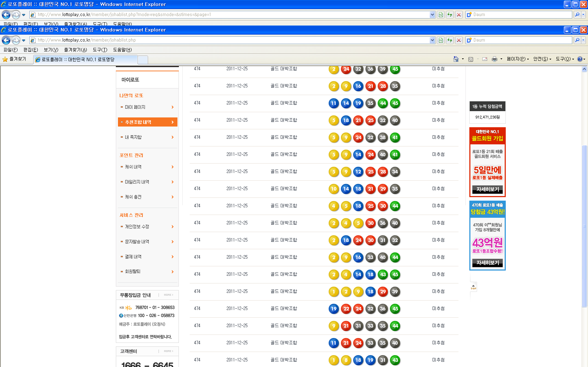The height and width of the screenshot is (367, 588).
Task: Select 추천조합 내역 in the sidebar menu
Action: click(x=147, y=122)
